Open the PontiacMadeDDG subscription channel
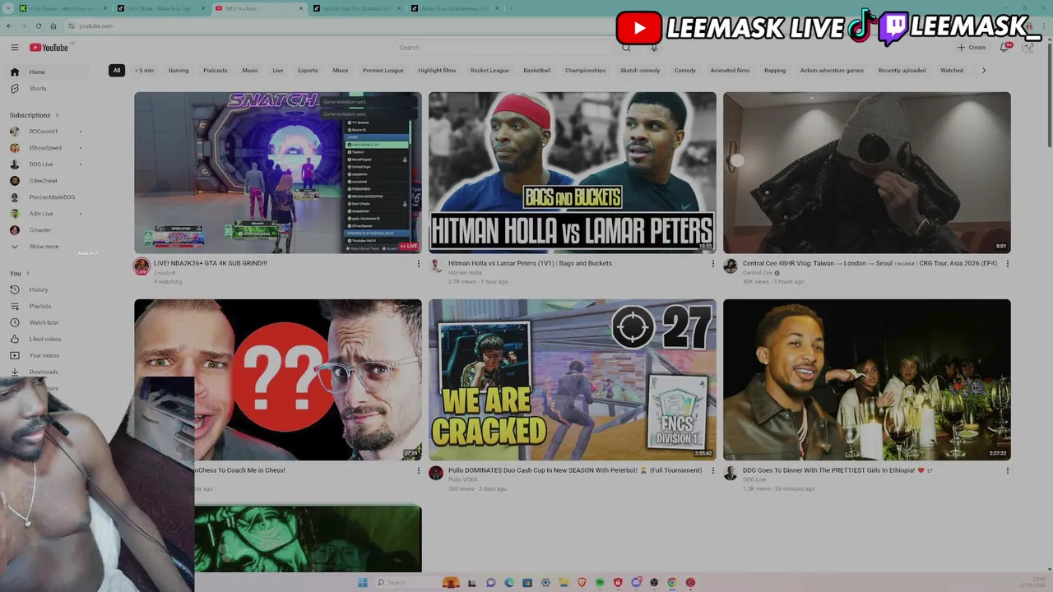The height and width of the screenshot is (592, 1053). click(x=51, y=197)
